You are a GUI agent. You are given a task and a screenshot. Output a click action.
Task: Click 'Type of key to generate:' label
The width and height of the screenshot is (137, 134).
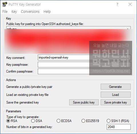23,117
